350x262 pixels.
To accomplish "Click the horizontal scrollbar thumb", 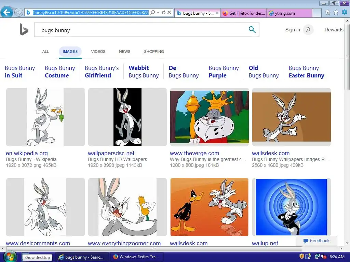I will [x=154, y=249].
